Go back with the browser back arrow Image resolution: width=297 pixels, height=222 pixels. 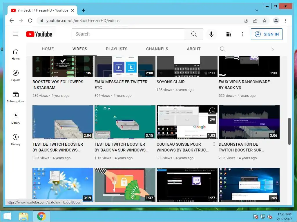[x=12, y=21]
